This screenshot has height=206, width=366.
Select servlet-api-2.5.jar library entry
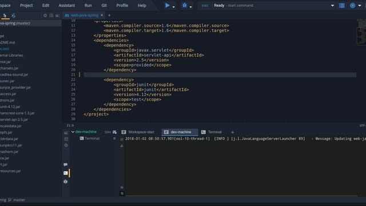pyautogui.click(x=14, y=120)
